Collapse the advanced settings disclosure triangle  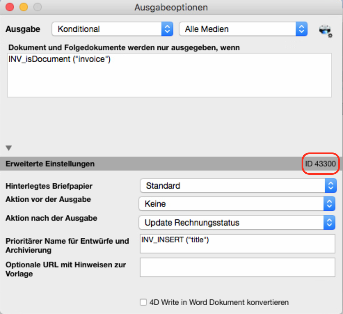pyautogui.click(x=9, y=148)
